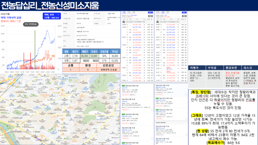Click the gray button under the right panel's blue button

pyautogui.click(x=184, y=16)
